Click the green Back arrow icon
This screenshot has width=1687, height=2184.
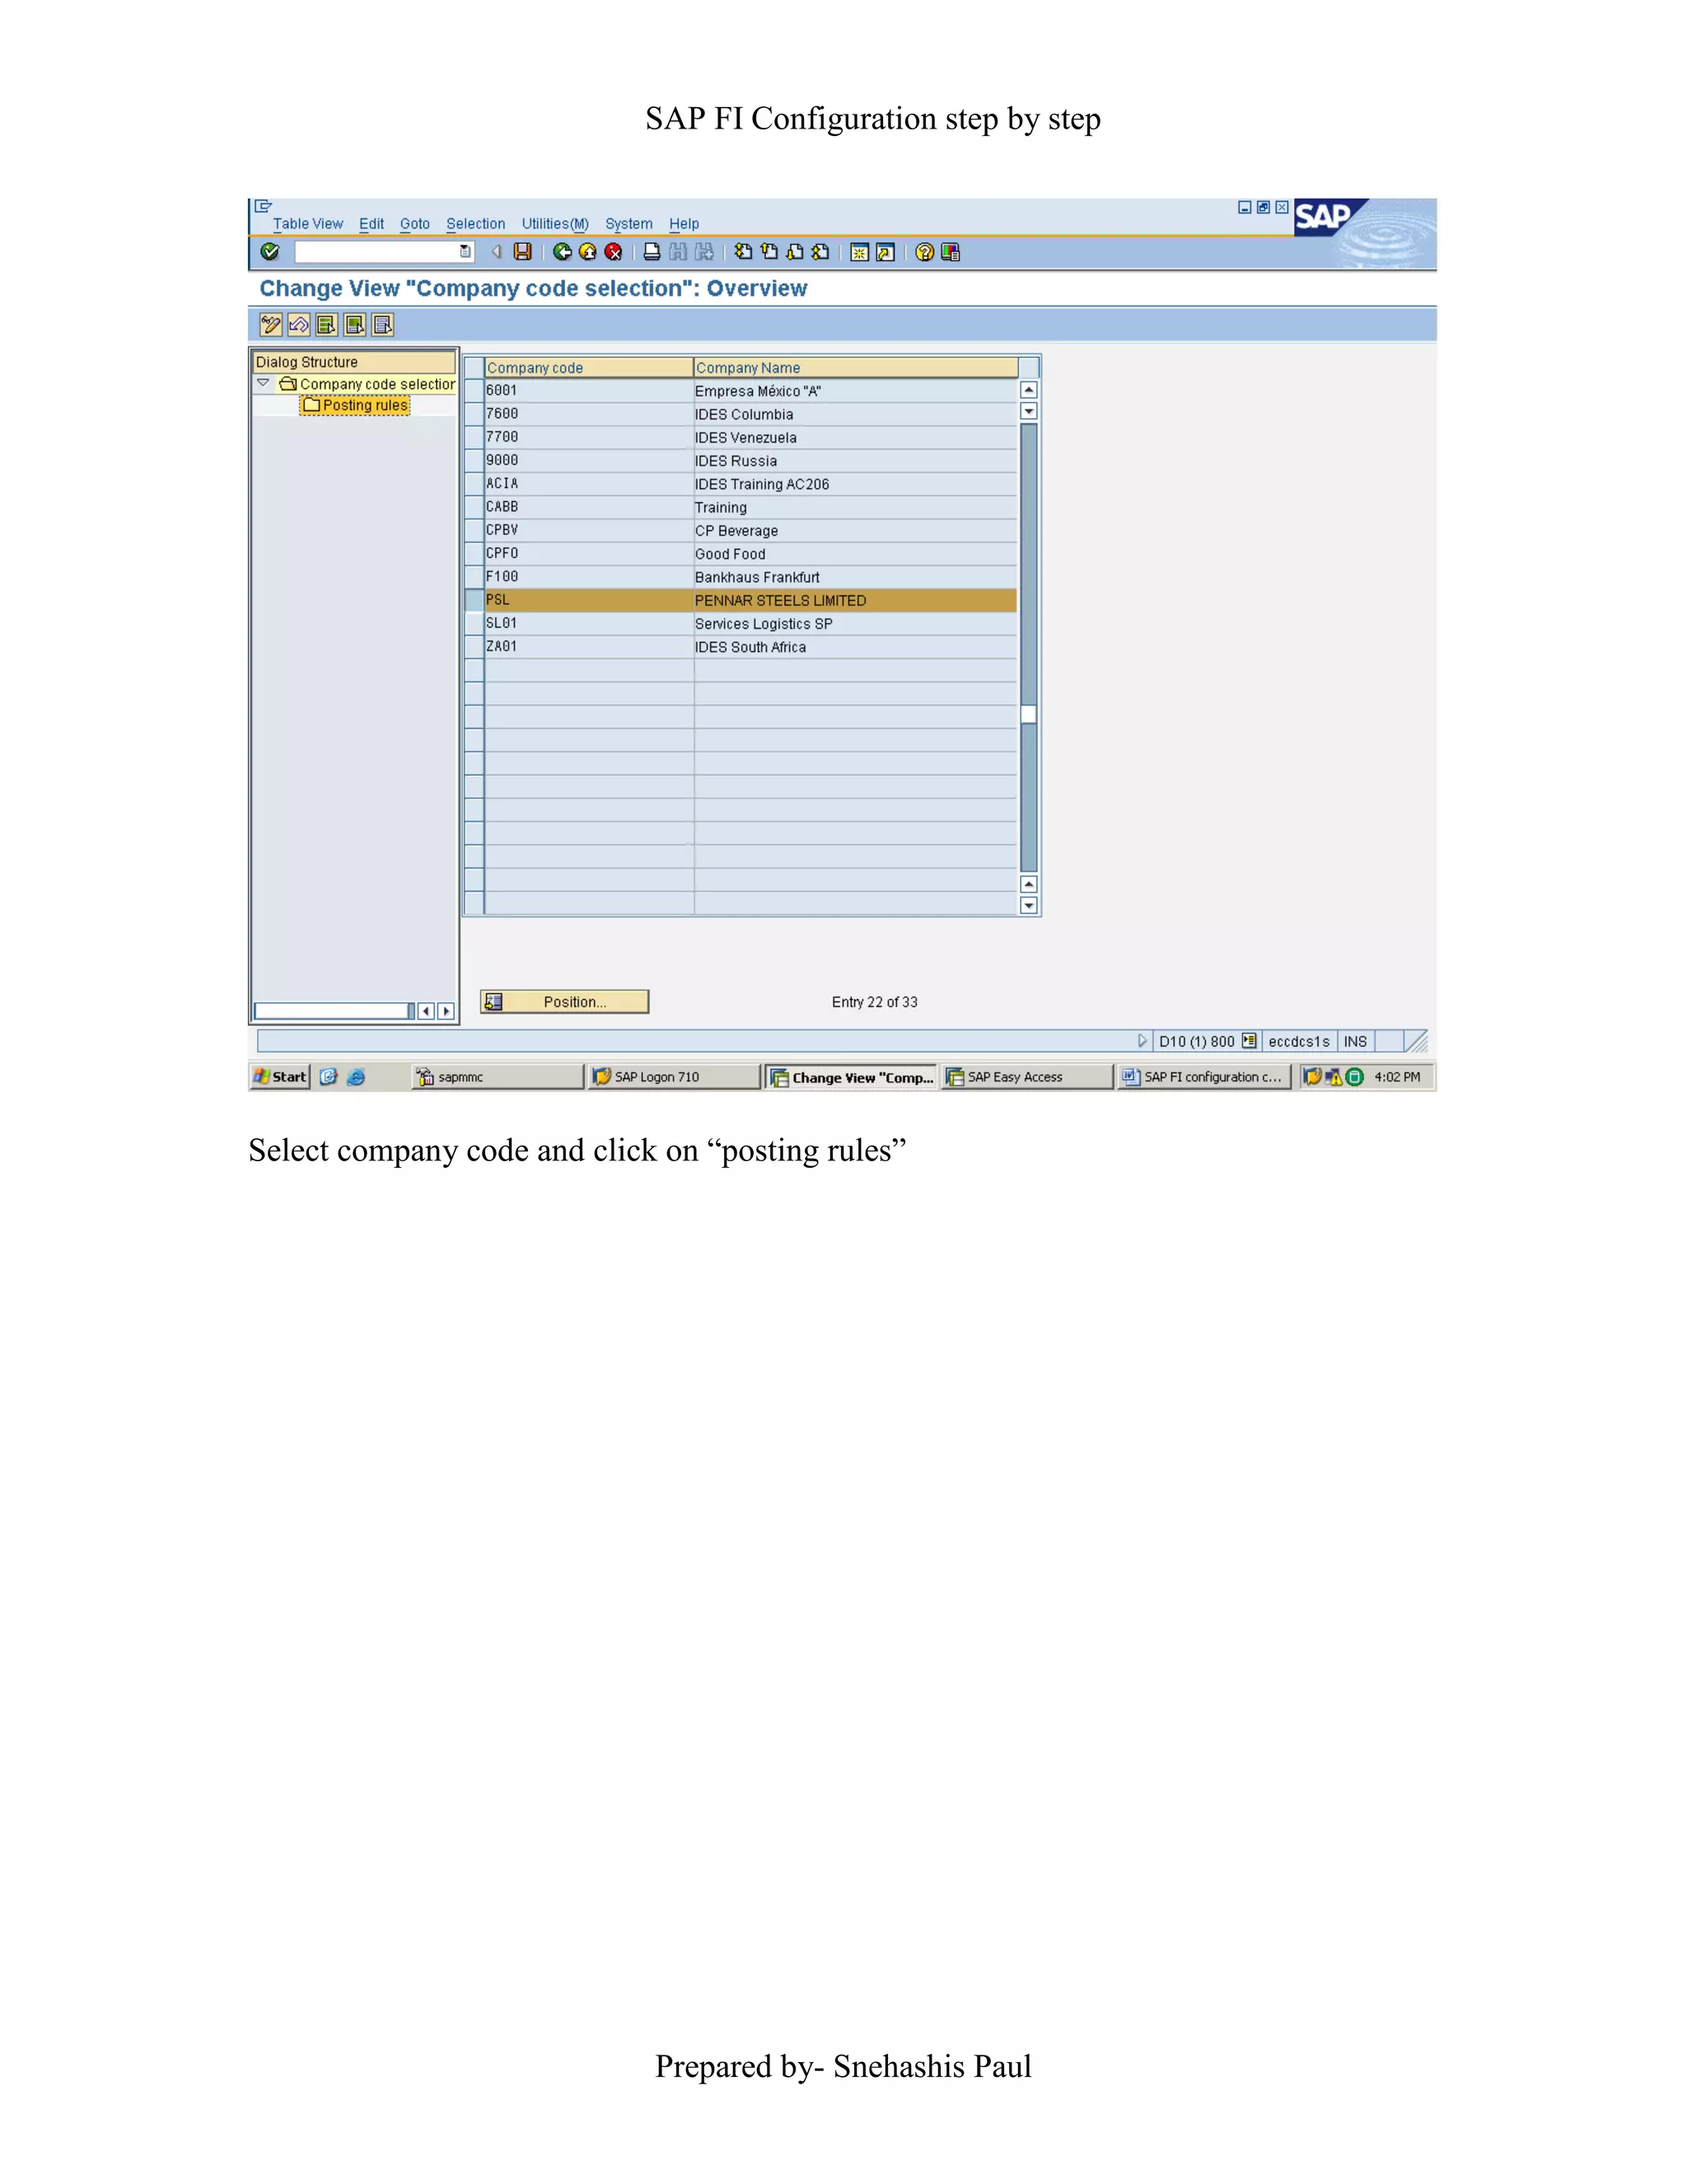[x=563, y=252]
